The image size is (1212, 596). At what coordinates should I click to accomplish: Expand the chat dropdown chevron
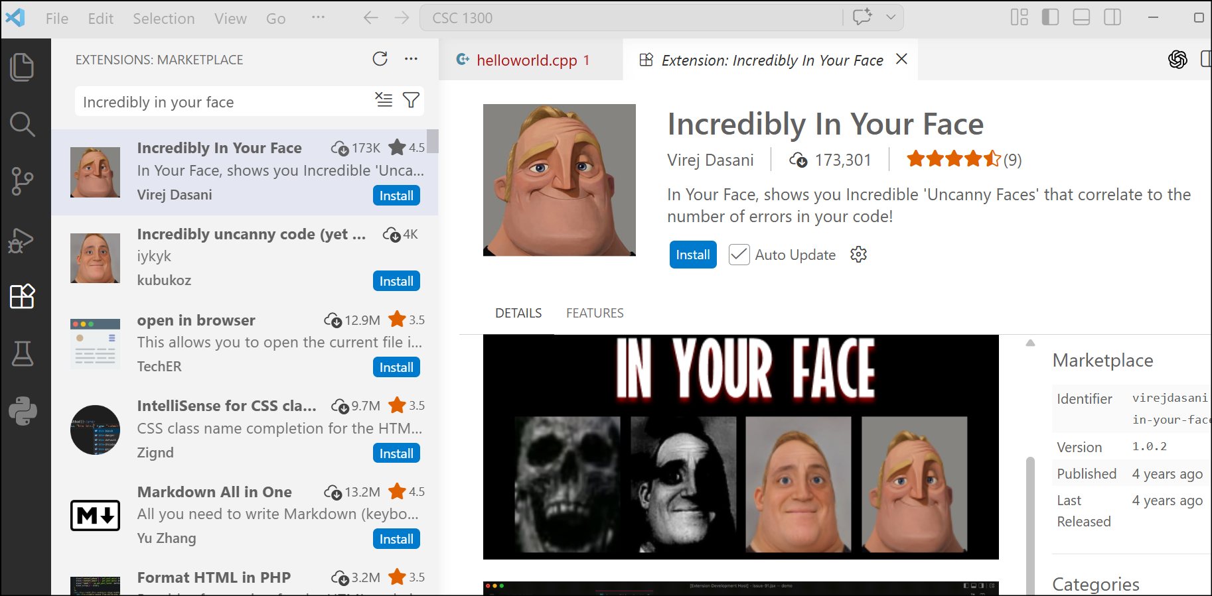(891, 17)
